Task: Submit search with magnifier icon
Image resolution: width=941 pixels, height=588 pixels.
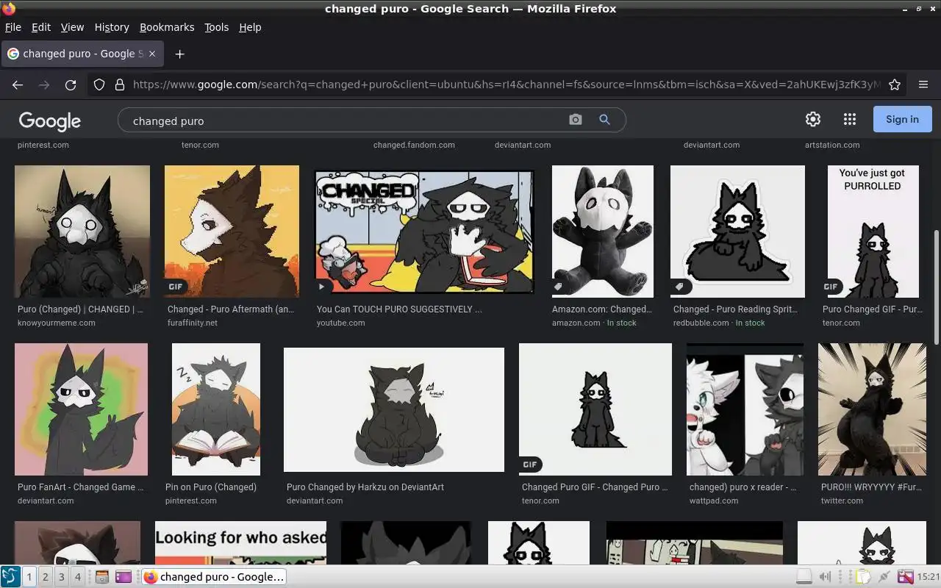Action: [604, 119]
